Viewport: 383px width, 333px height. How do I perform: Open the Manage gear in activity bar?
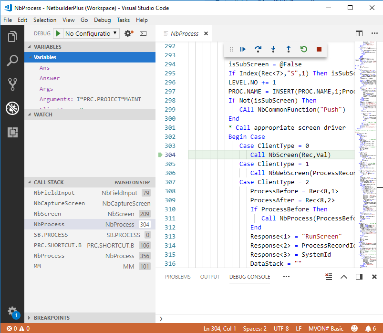click(x=12, y=312)
